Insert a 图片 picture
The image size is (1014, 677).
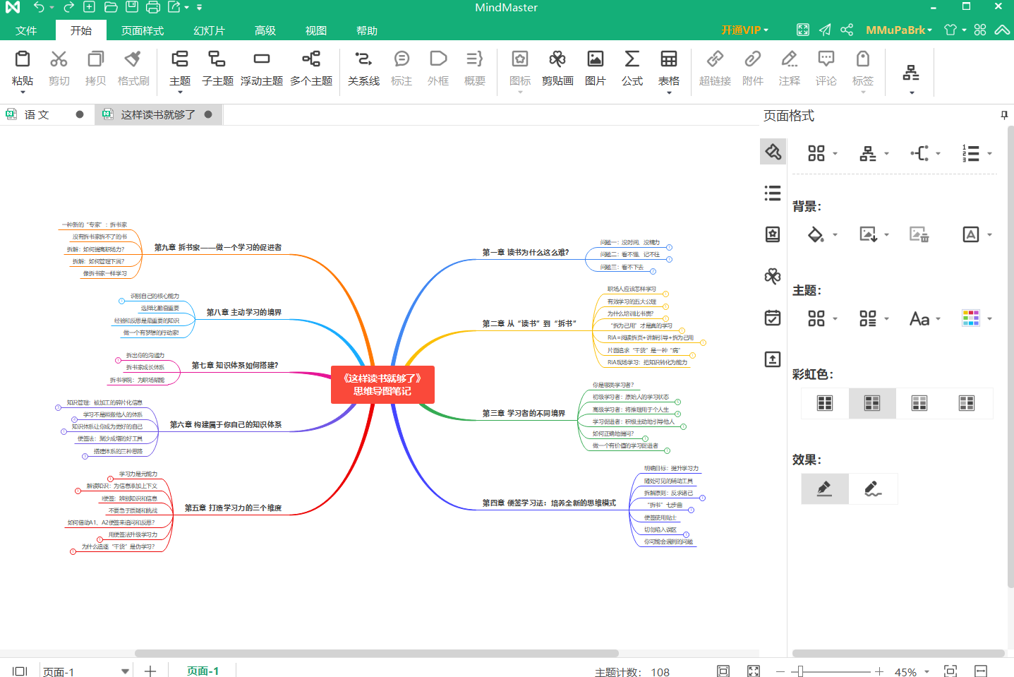[596, 68]
